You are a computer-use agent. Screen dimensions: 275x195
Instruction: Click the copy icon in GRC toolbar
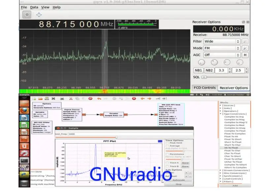pyautogui.click(x=77, y=99)
